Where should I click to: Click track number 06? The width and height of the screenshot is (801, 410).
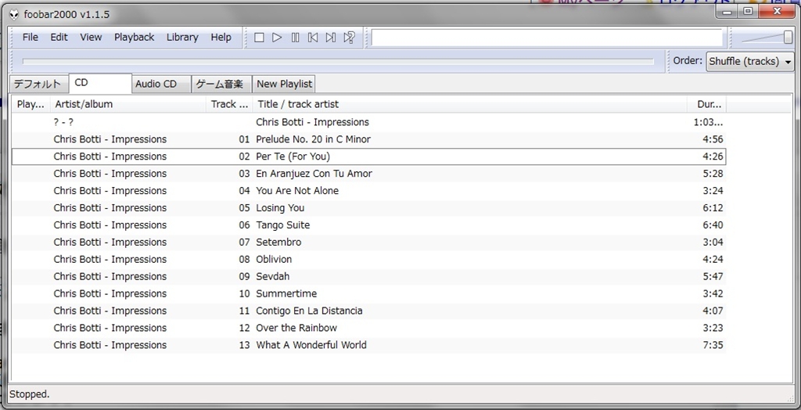(x=244, y=225)
